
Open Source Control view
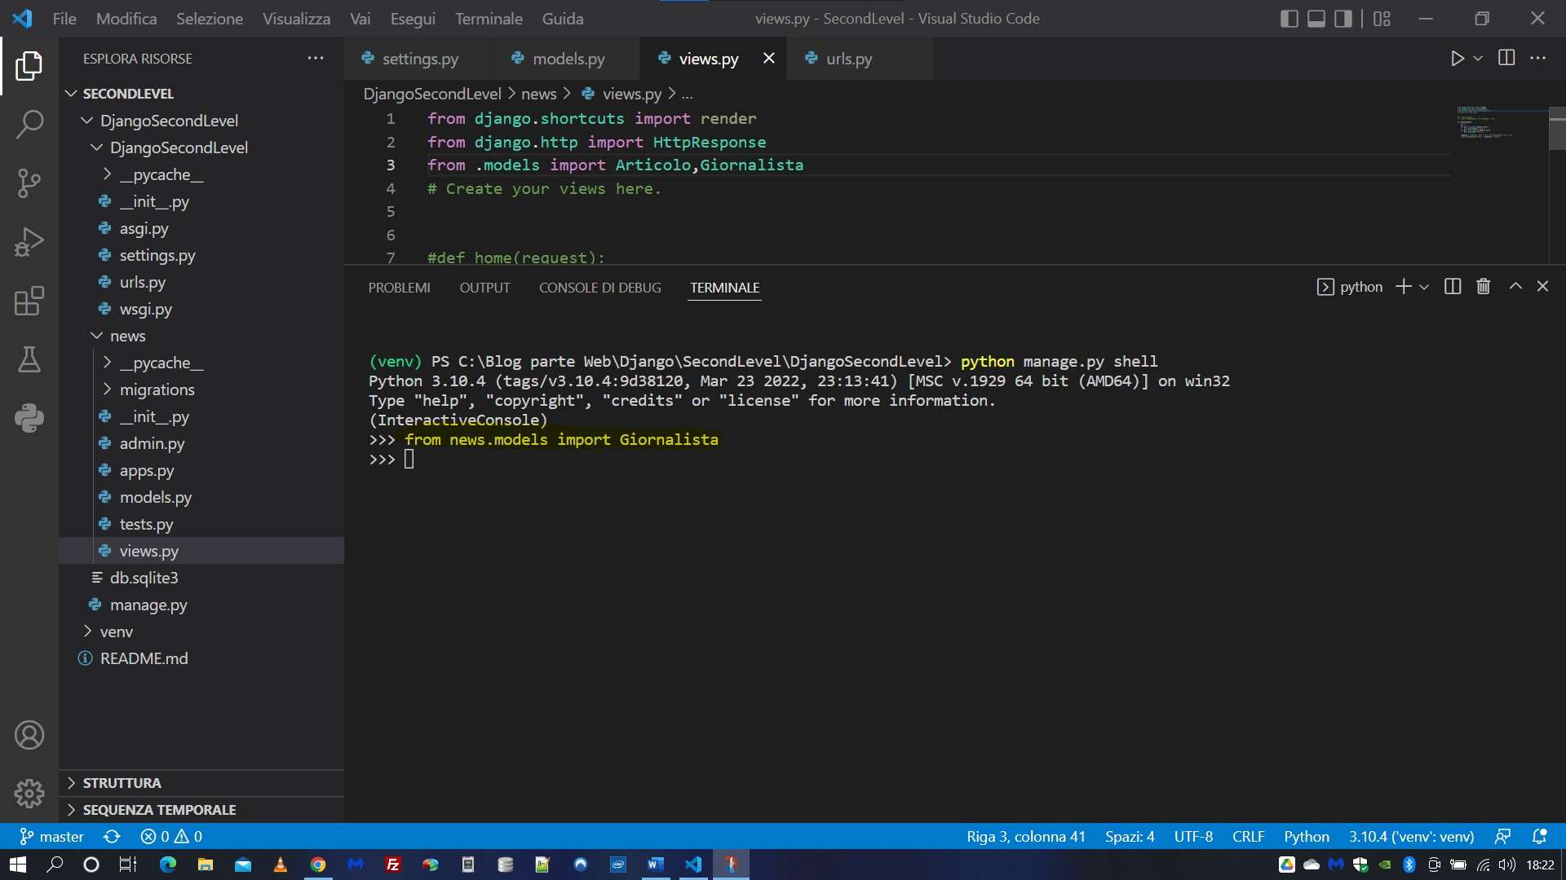point(29,183)
